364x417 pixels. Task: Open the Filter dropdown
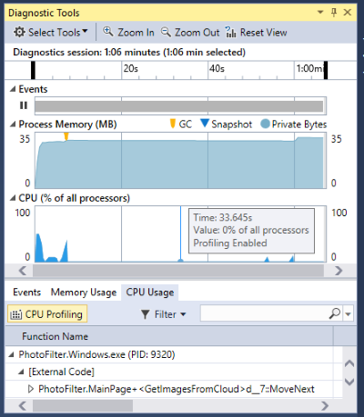(164, 314)
